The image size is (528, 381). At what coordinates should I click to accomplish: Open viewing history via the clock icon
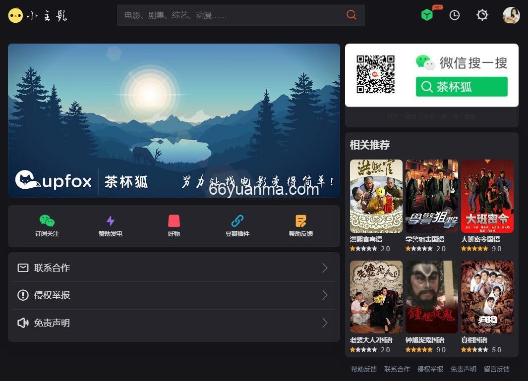(x=455, y=15)
